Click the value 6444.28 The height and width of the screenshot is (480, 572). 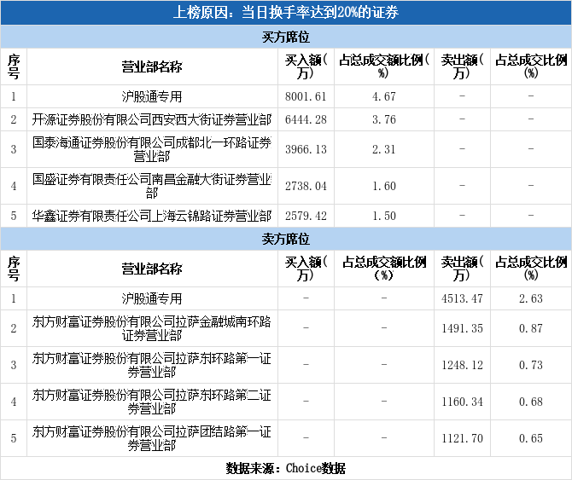click(306, 119)
